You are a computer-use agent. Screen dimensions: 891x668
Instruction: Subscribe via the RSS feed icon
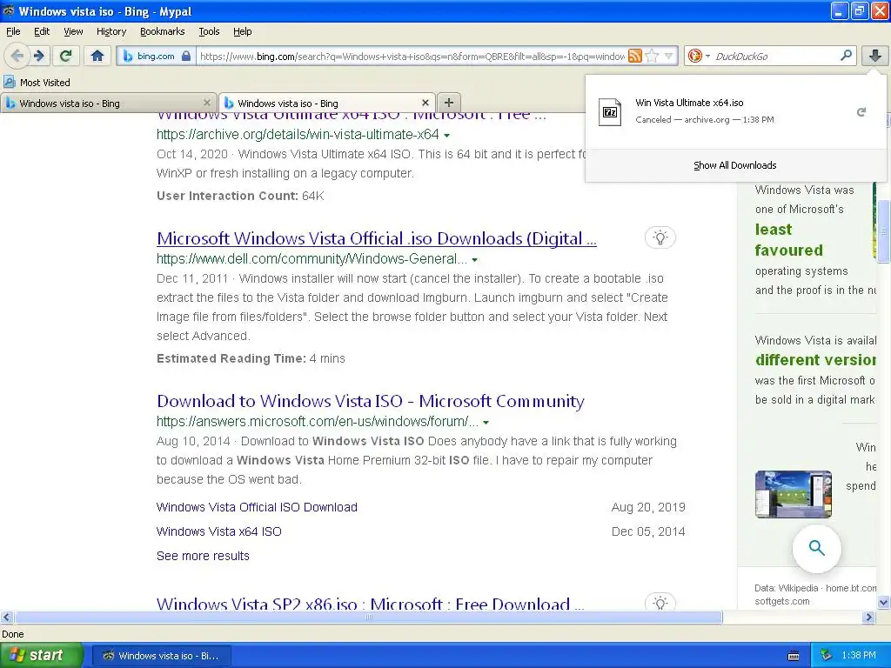click(x=634, y=56)
